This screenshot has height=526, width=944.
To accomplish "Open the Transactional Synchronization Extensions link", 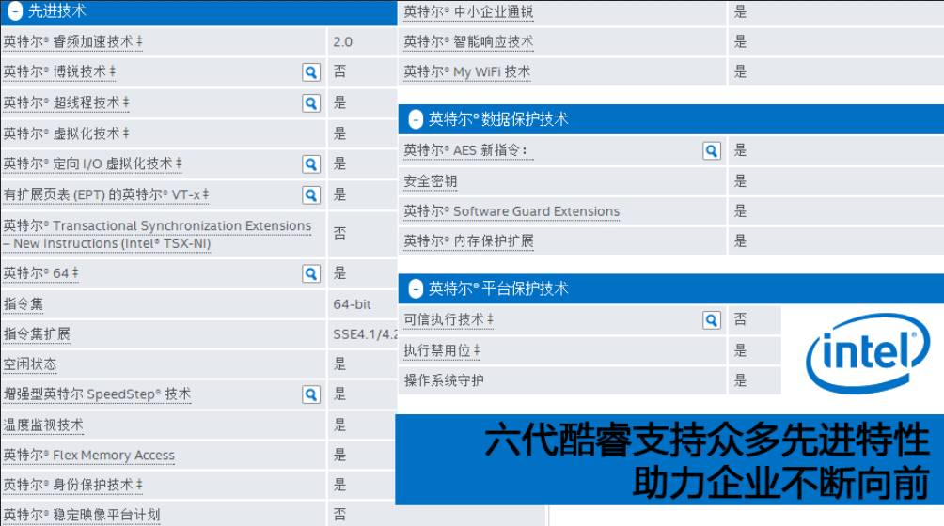I will pos(157,234).
